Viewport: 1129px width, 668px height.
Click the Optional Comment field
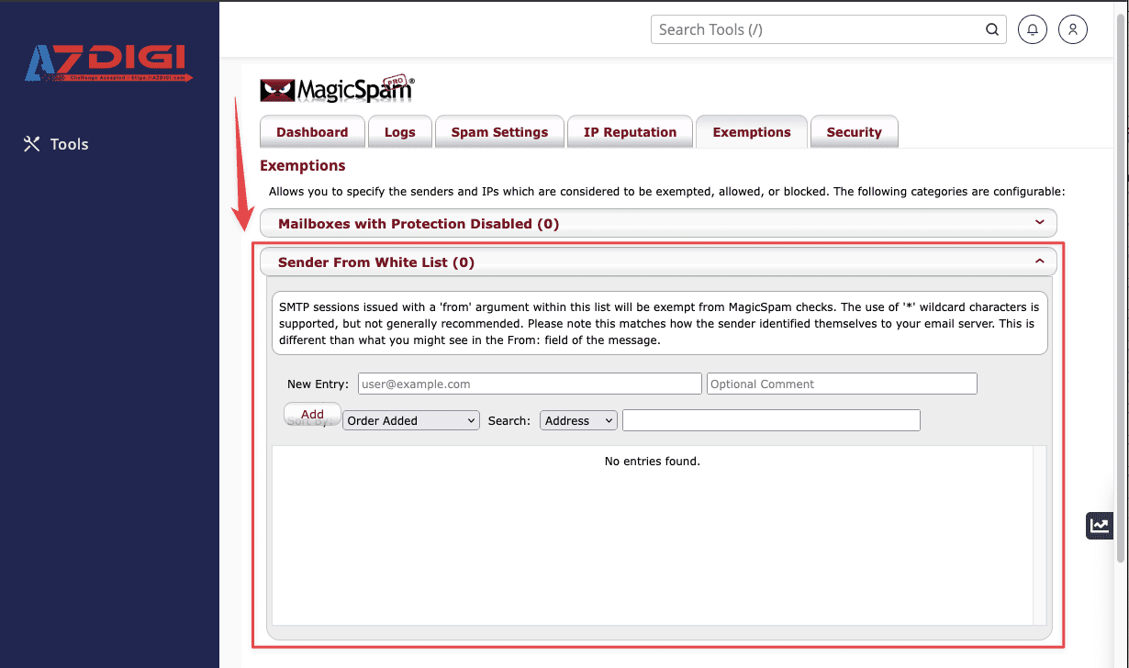(x=841, y=384)
